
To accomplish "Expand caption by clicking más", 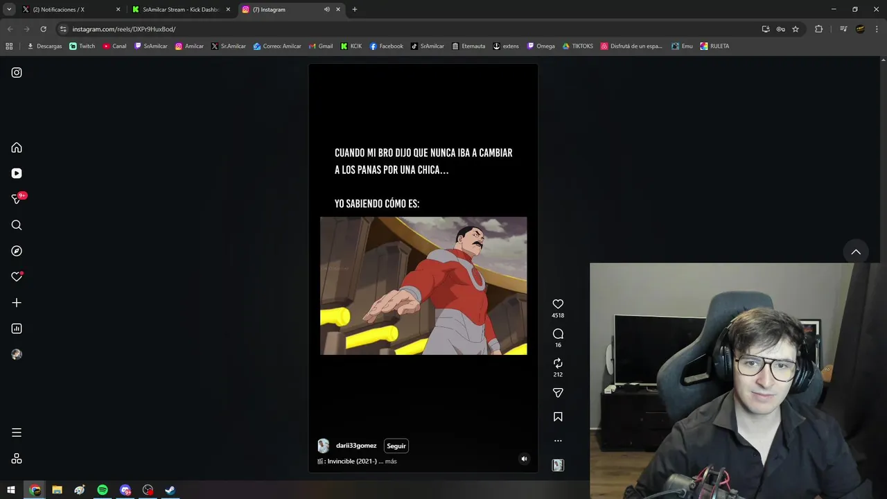I will pos(391,462).
